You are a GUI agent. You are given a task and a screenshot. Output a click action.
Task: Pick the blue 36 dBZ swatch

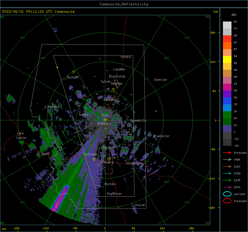click(227, 101)
